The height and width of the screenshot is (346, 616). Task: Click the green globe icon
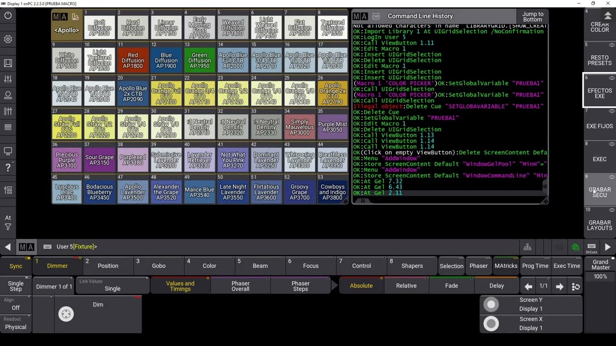[x=575, y=247]
